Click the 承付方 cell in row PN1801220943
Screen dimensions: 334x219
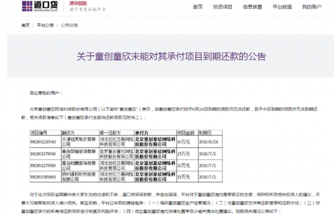[155, 142]
